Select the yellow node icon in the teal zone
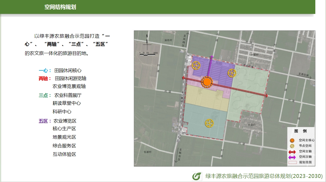 tap(209, 123)
